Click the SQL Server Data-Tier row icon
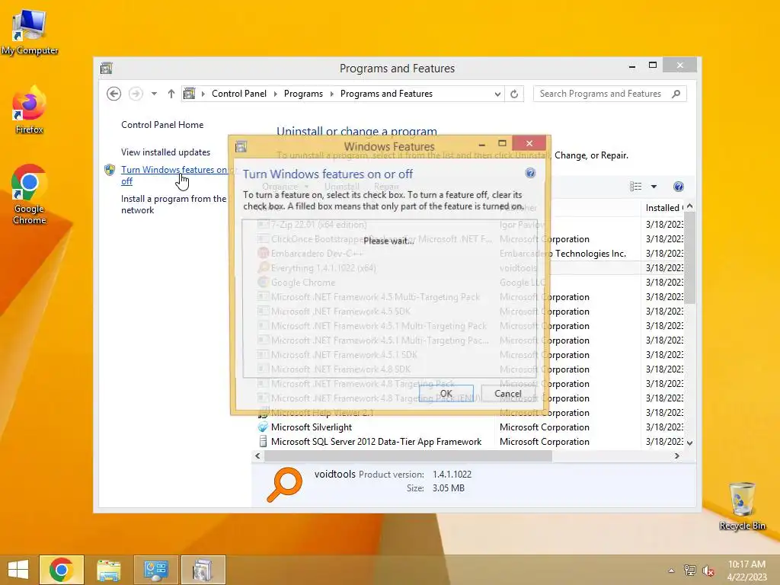 coord(263,441)
